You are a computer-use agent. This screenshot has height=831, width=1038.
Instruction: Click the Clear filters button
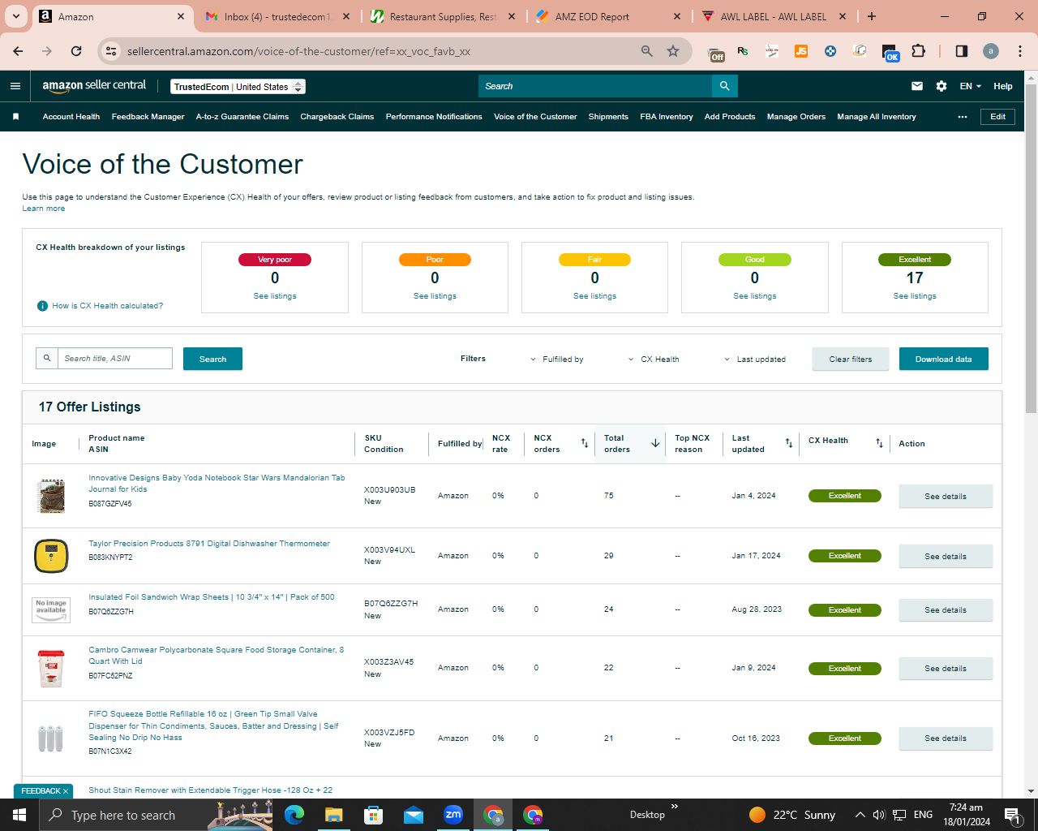click(x=851, y=359)
